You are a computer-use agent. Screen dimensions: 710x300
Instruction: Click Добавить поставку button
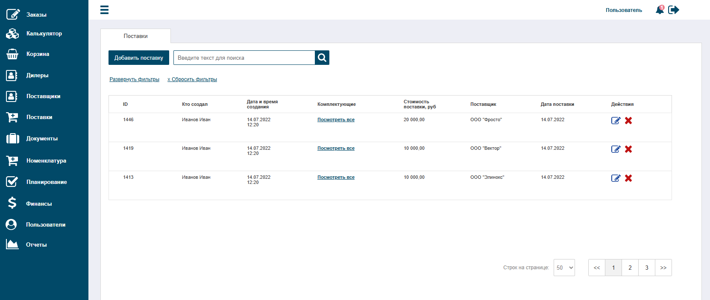[139, 58]
